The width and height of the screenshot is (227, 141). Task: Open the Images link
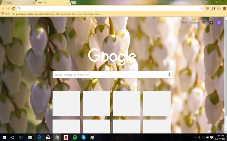pos(194,23)
